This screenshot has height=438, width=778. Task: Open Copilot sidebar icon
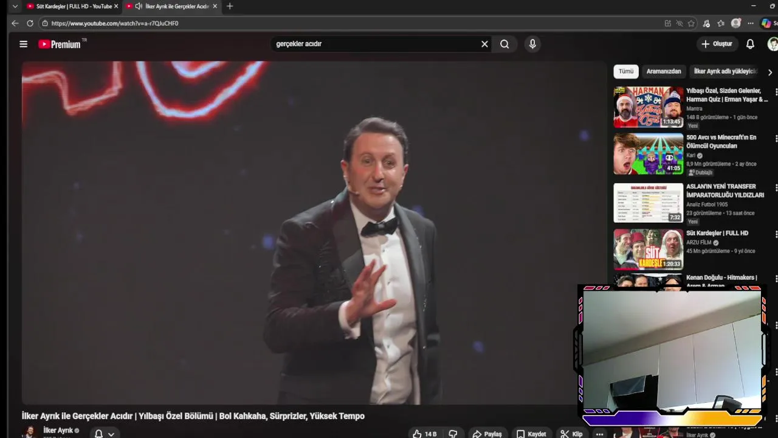[766, 23]
